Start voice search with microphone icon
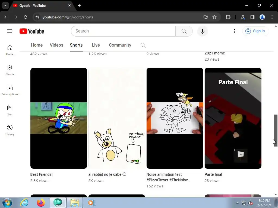 click(202, 31)
